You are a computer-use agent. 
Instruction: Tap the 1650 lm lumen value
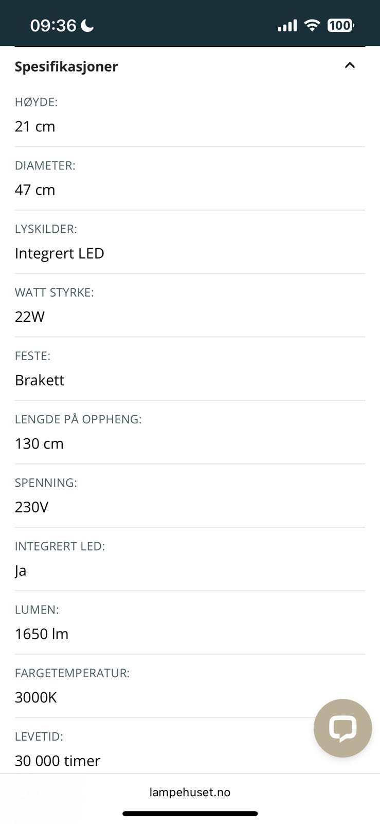[x=42, y=634]
